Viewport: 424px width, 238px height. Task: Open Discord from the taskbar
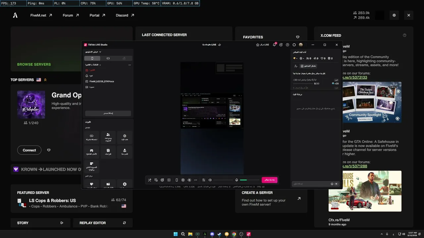(x=212, y=234)
